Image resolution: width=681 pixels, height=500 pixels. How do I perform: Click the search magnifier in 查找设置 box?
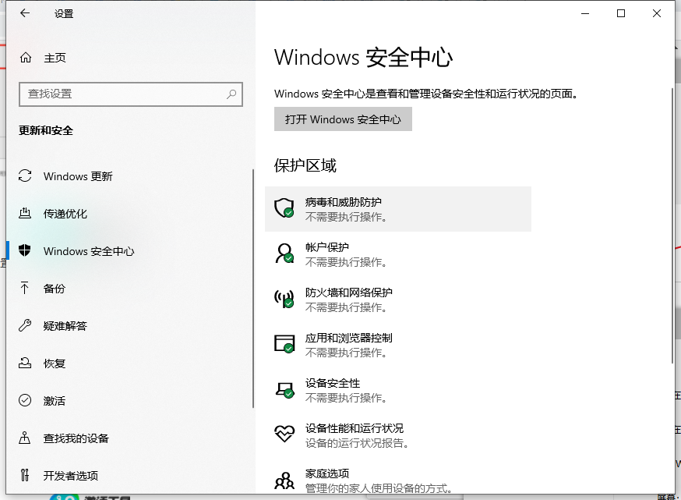click(231, 94)
